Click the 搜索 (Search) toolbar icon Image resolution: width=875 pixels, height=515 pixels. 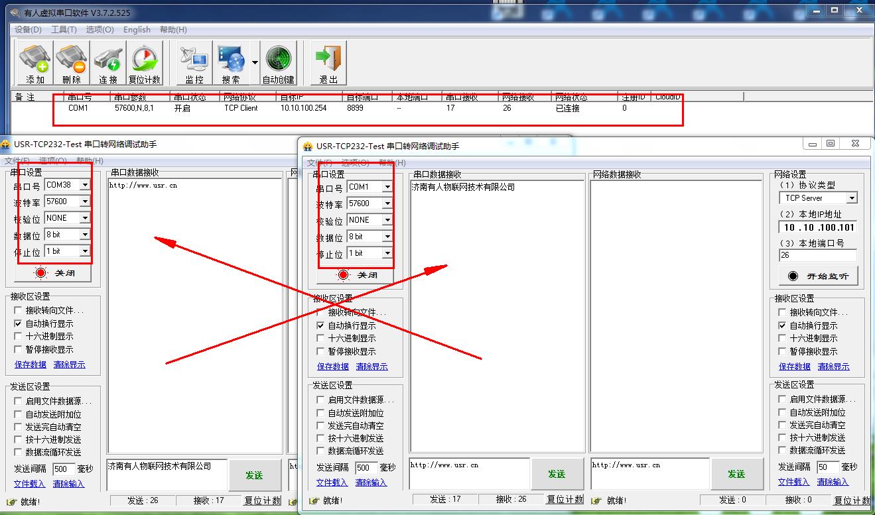232,64
